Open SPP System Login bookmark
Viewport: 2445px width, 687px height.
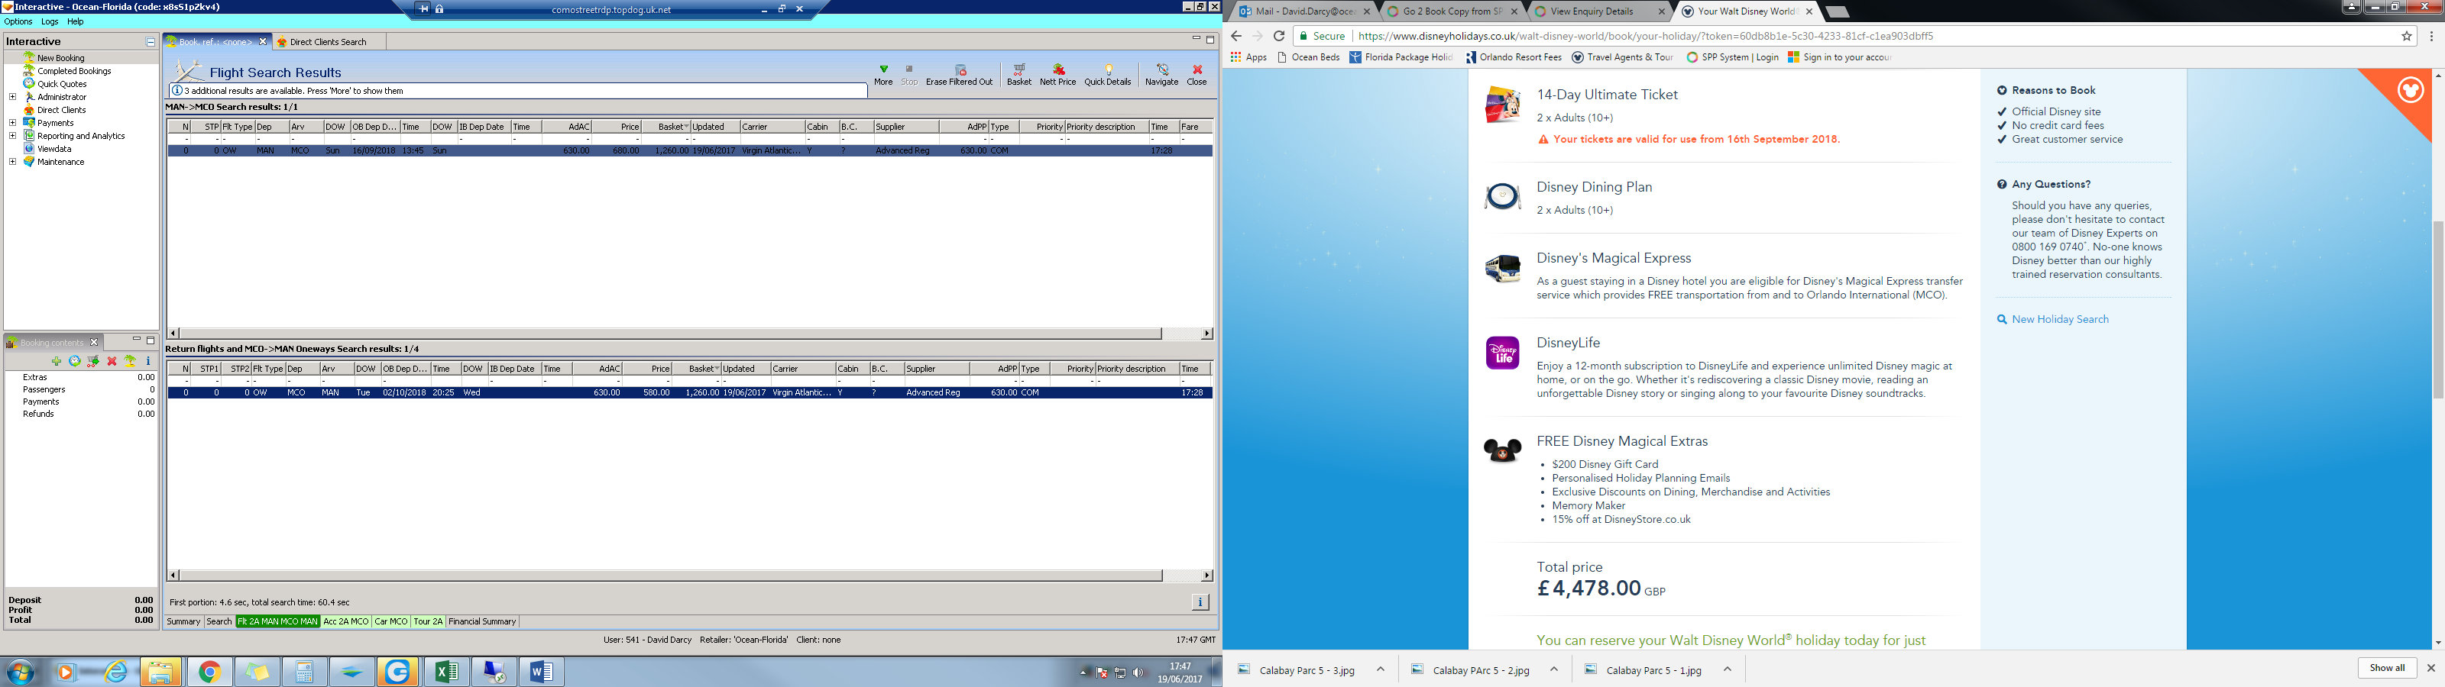(x=1732, y=57)
